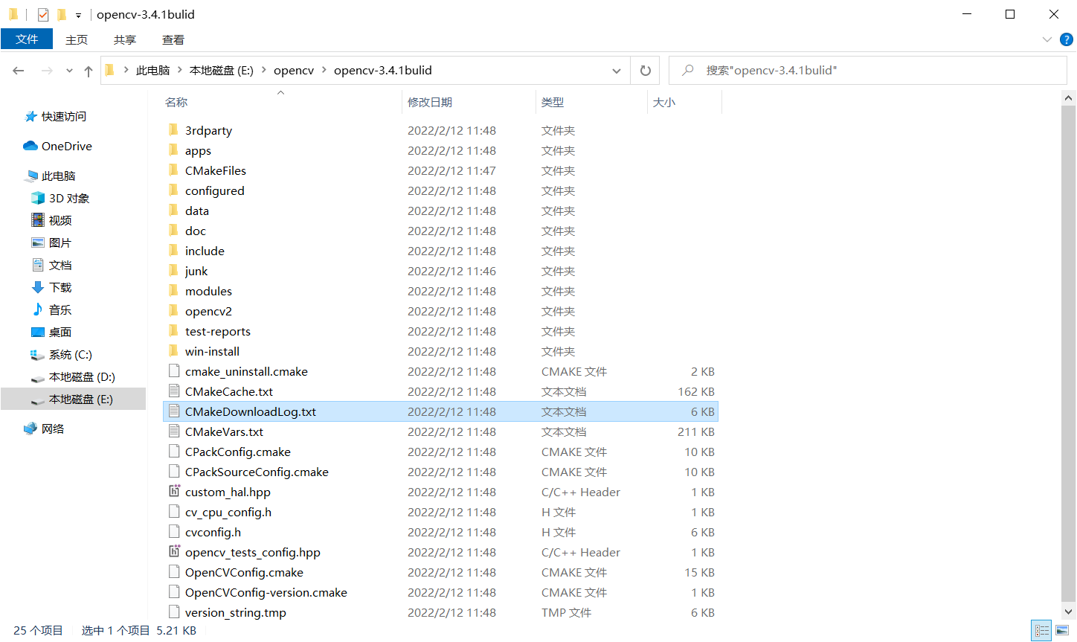Viewport: 1077px width, 642px height.
Task: Open Explorer help with the question mark icon
Action: [1068, 39]
